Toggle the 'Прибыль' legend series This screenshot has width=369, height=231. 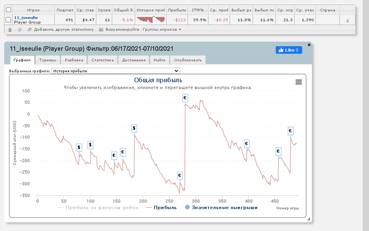pos(161,207)
